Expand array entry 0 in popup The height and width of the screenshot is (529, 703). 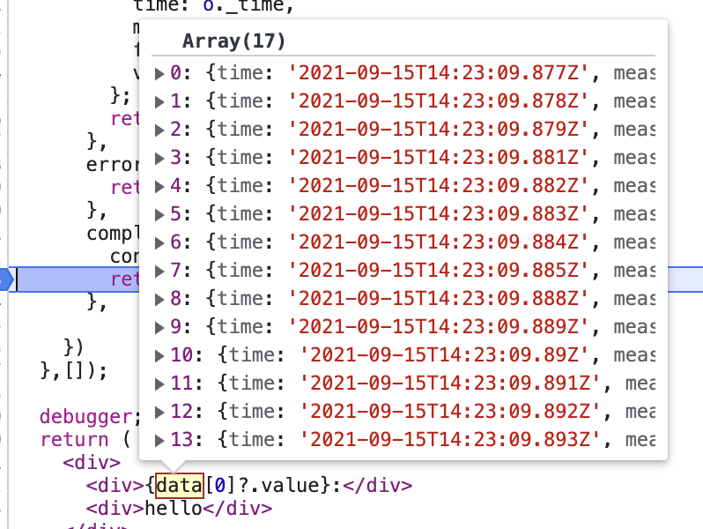159,73
